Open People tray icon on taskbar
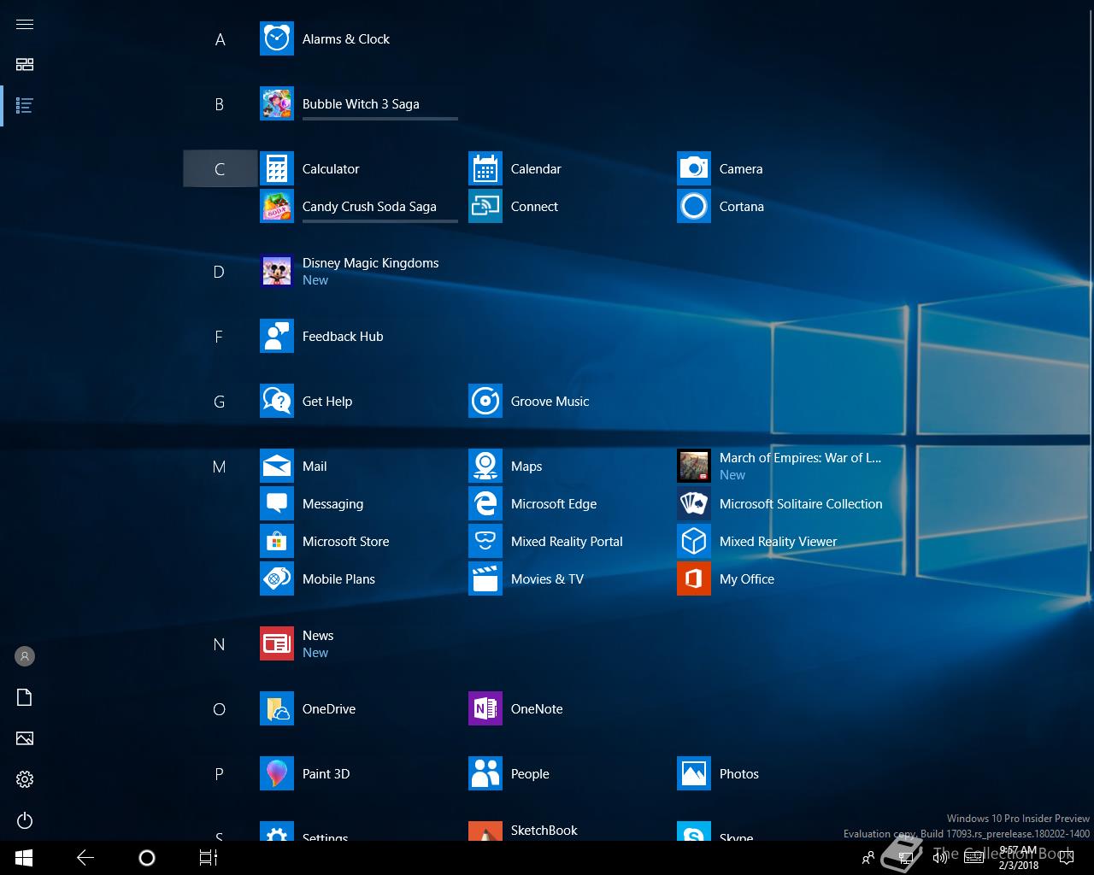Viewport: 1094px width, 875px height. pos(868,858)
